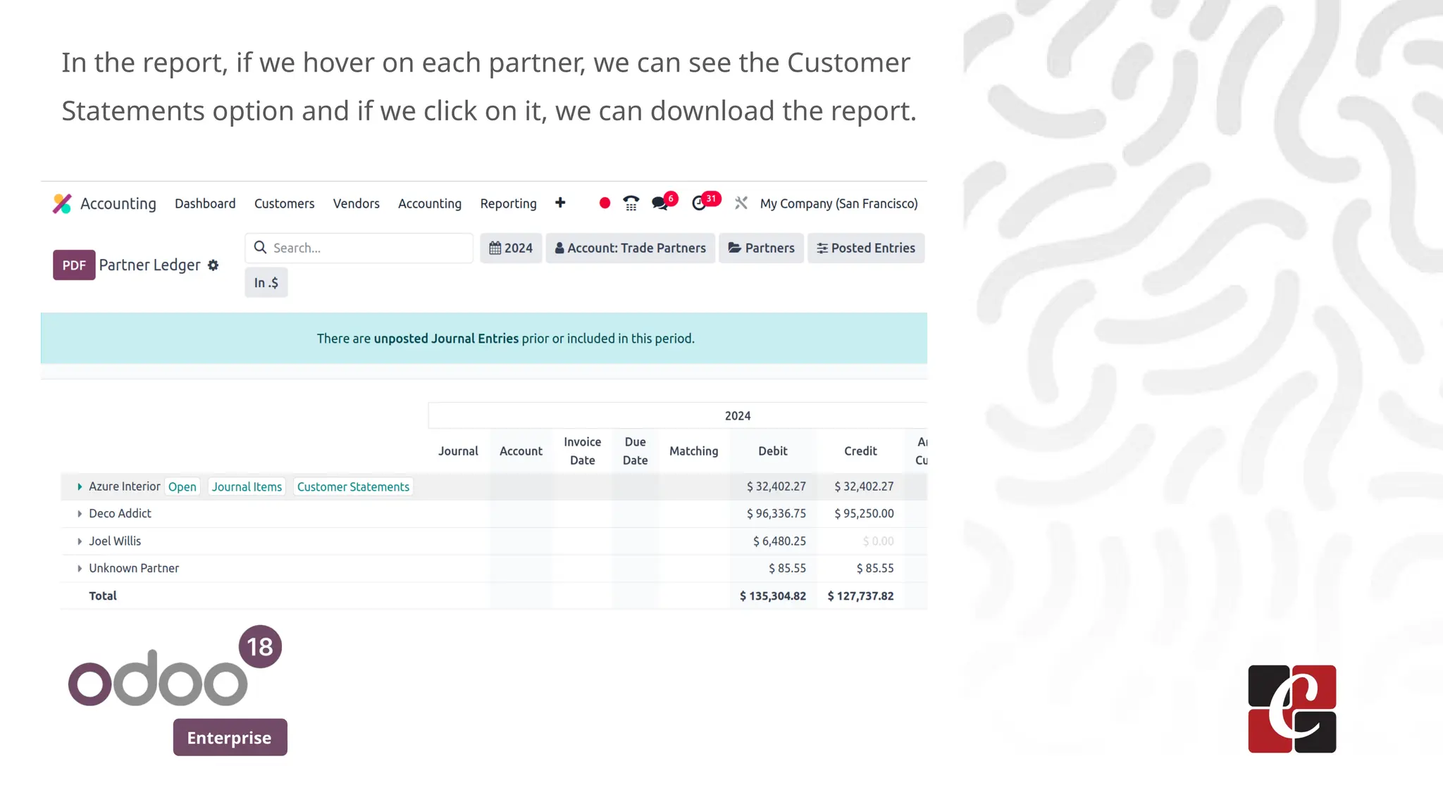Click the plus icon in the top menu
1443x811 pixels.
tap(560, 203)
